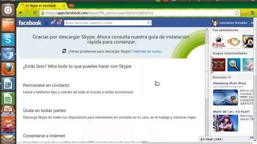Bookmark this page with the star
The width and height of the screenshot is (257, 144).
(x=237, y=13)
